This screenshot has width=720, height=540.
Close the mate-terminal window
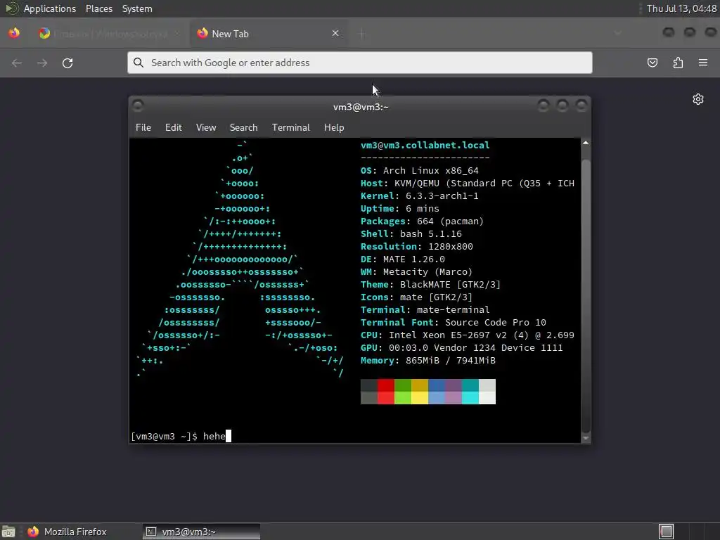(x=581, y=106)
